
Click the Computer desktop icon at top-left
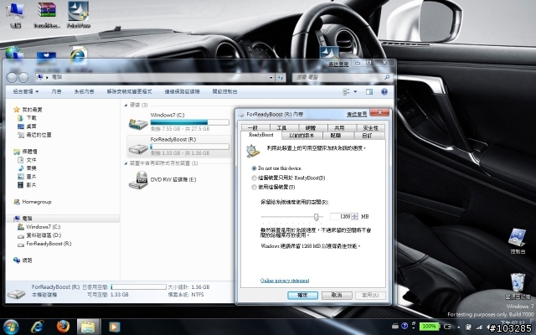click(x=15, y=10)
